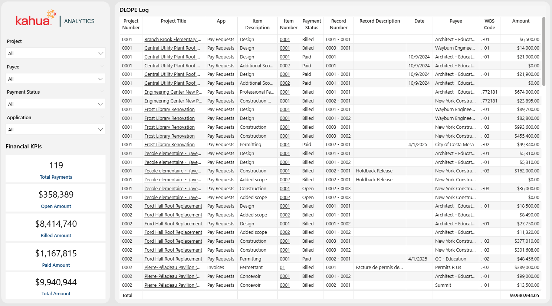Select the Paid Amount KPI card
Screen dimensions: 552x306
(56, 257)
